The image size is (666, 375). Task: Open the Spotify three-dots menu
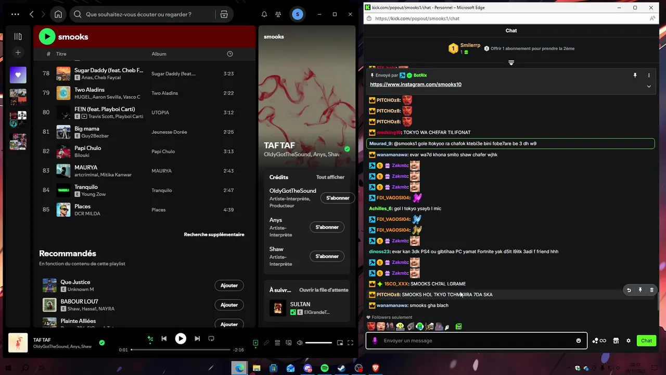pyautogui.click(x=15, y=15)
